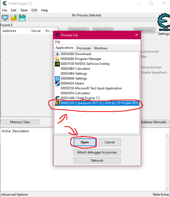Click the Cancel button
Viewport: 170px width, 197px height.
click(110, 142)
